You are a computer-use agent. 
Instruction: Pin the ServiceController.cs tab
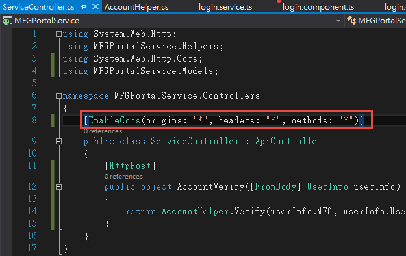point(83,7)
